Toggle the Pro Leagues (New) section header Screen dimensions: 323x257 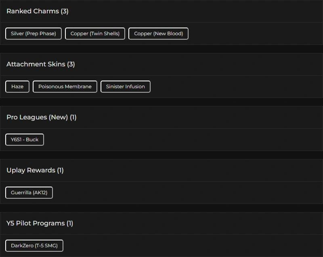click(37, 117)
